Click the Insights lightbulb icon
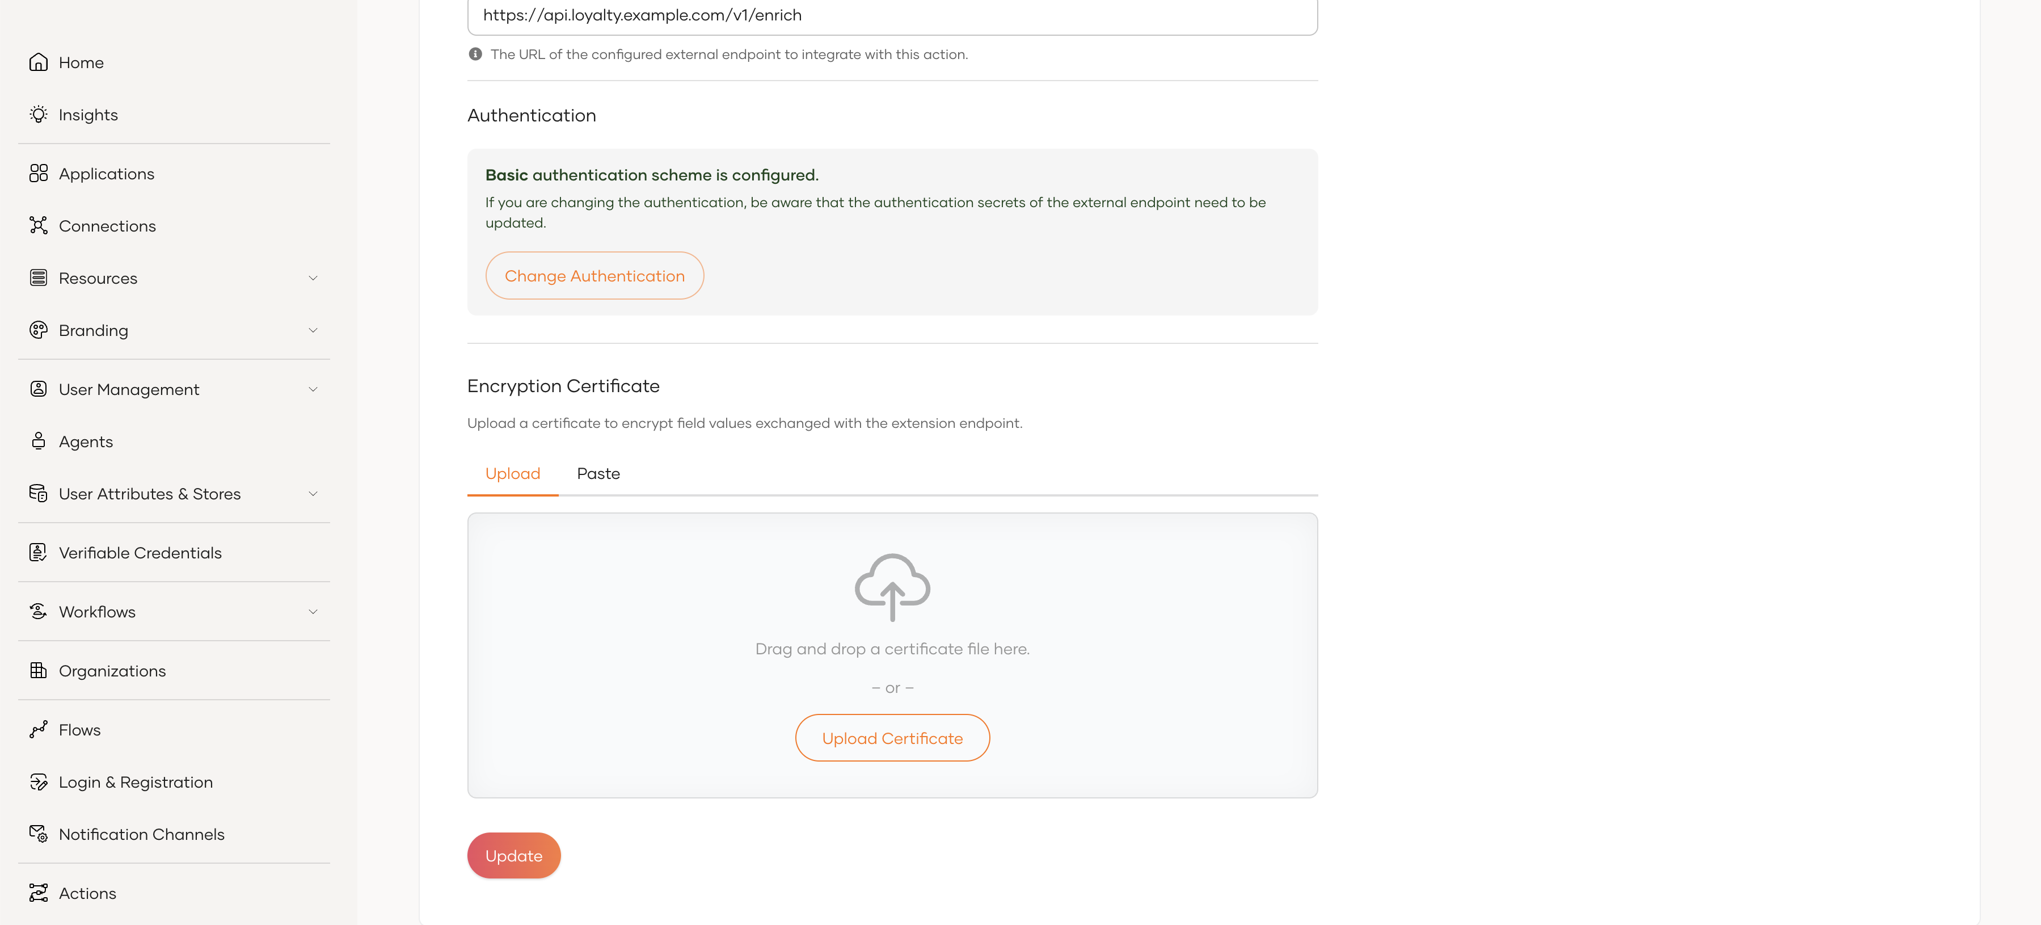The image size is (2041, 925). tap(38, 115)
